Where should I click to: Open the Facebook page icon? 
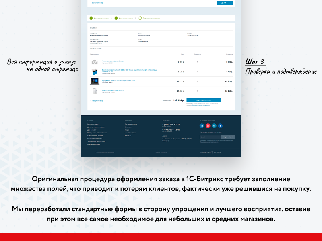pyautogui.click(x=220, y=126)
